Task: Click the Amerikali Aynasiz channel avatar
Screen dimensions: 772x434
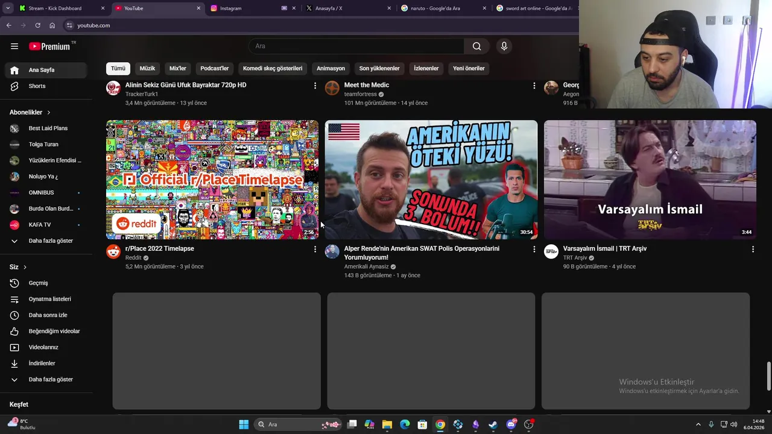Action: coord(332,251)
